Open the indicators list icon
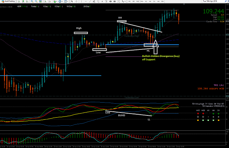 pyautogui.click(x=55, y=1)
